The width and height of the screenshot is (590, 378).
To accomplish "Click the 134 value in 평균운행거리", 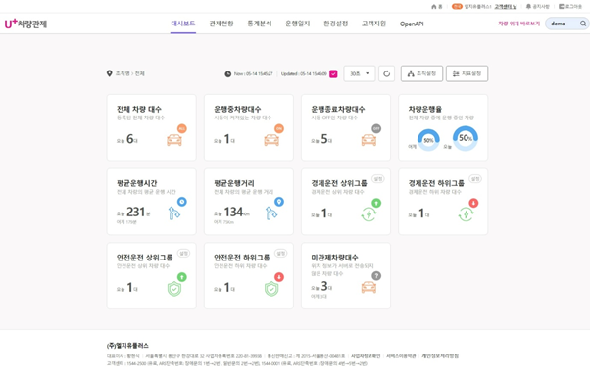I will coord(233,212).
